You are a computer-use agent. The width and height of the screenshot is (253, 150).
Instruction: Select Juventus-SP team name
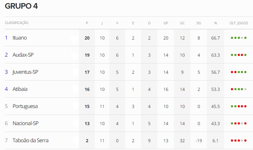tap(25, 72)
